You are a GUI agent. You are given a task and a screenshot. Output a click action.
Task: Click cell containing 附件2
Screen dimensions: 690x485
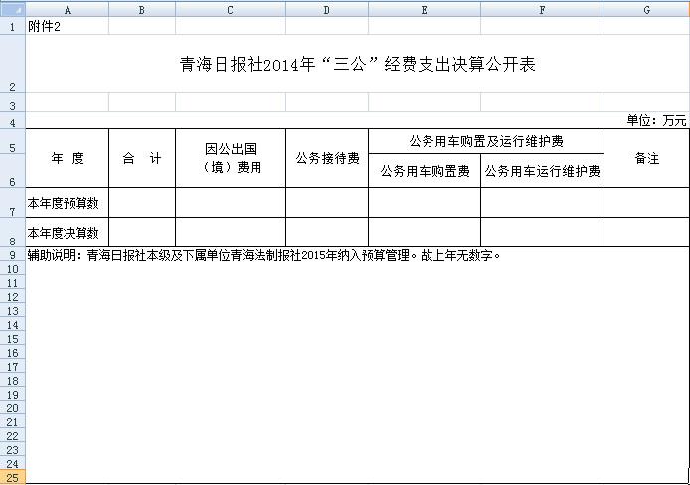(x=68, y=26)
